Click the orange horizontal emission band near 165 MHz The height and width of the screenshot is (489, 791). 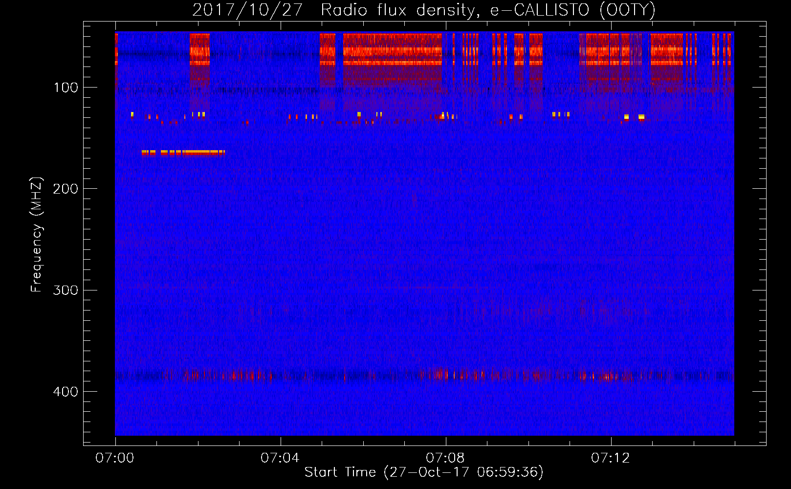click(183, 153)
